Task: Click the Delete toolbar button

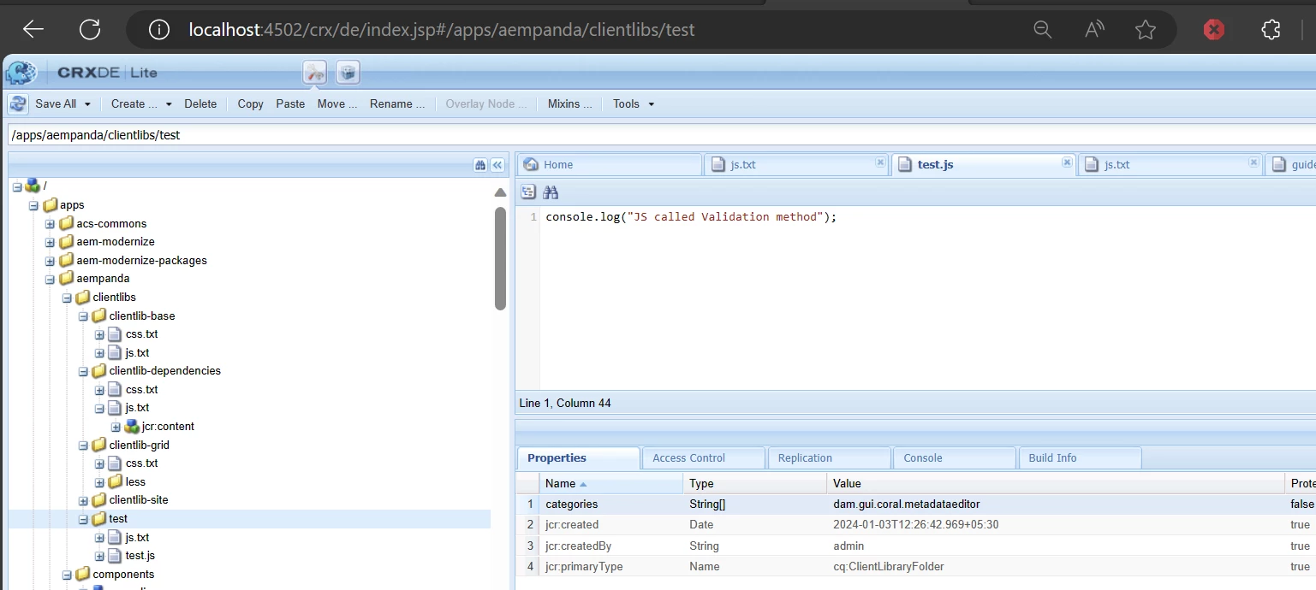Action: click(200, 103)
